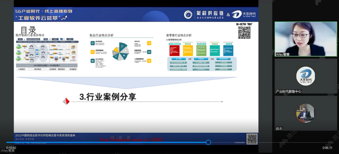The width and height of the screenshot is (339, 154).
Task: Click the QR code beside the 新零售 section
Action: tap(244, 33)
